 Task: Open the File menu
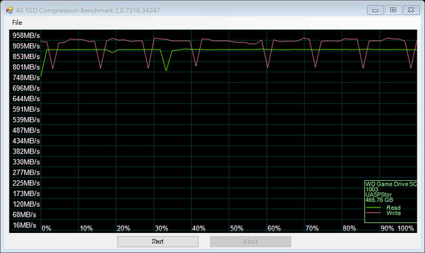point(17,22)
